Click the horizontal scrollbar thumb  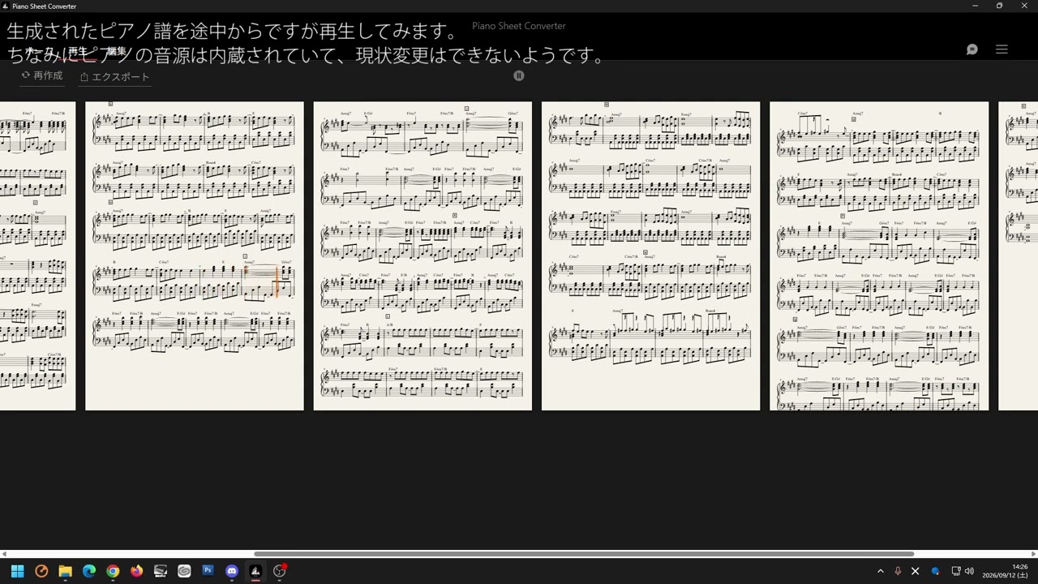pos(584,554)
